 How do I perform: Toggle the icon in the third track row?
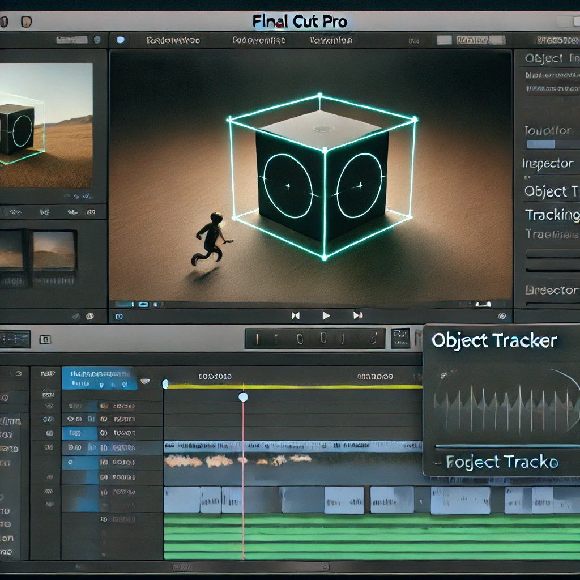pos(104,433)
